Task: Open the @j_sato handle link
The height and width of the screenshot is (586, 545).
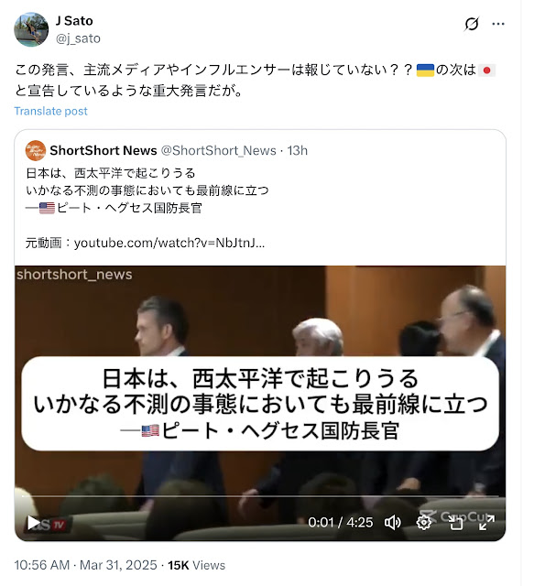Action: tap(78, 38)
